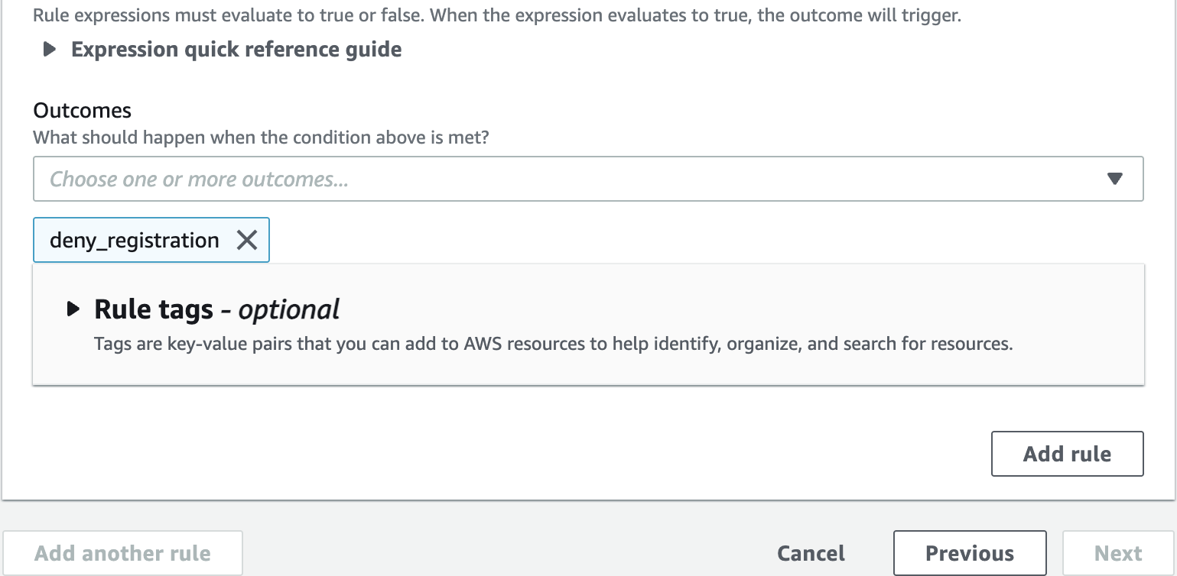This screenshot has width=1177, height=576.
Task: Click the Outcomes section label
Action: pyautogui.click(x=83, y=111)
